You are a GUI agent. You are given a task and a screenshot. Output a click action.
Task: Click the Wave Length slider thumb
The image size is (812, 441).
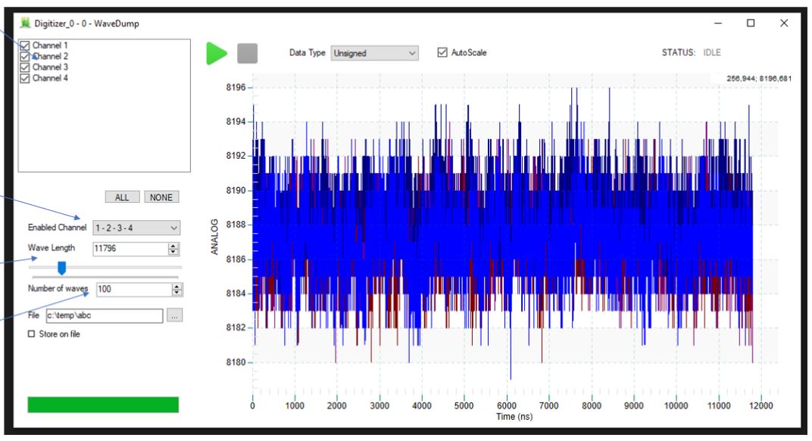(x=61, y=268)
